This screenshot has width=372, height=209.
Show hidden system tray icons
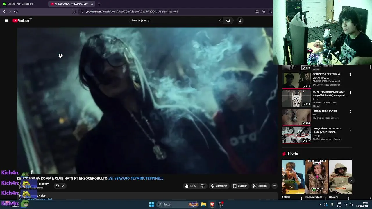tap(319, 204)
